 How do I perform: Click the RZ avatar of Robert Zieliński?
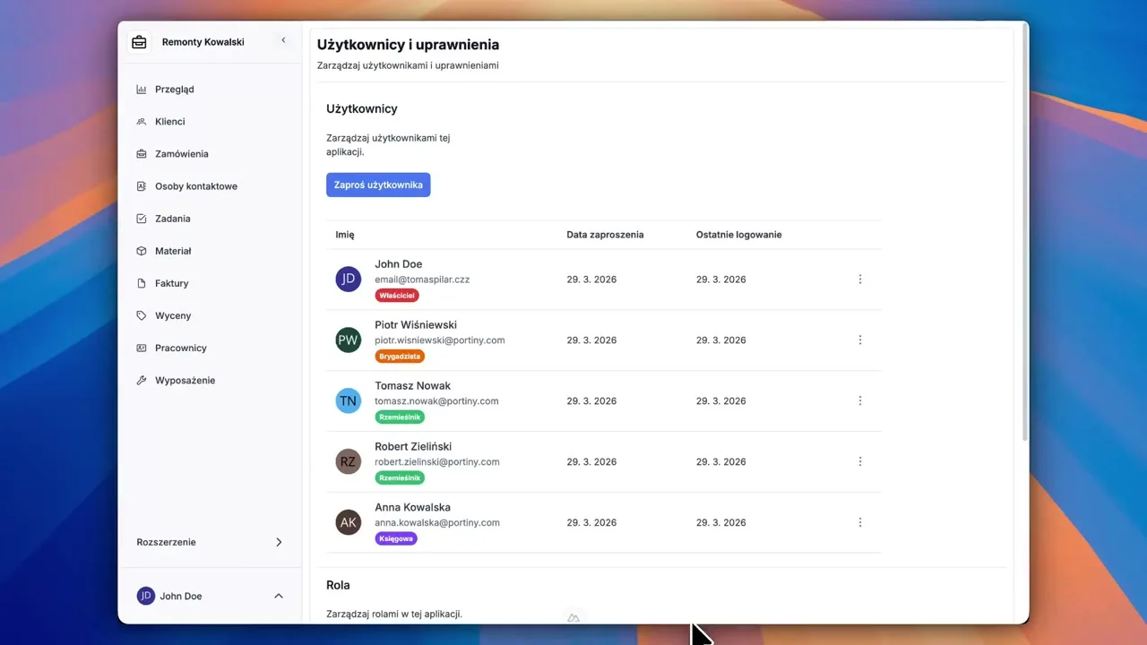coord(348,462)
